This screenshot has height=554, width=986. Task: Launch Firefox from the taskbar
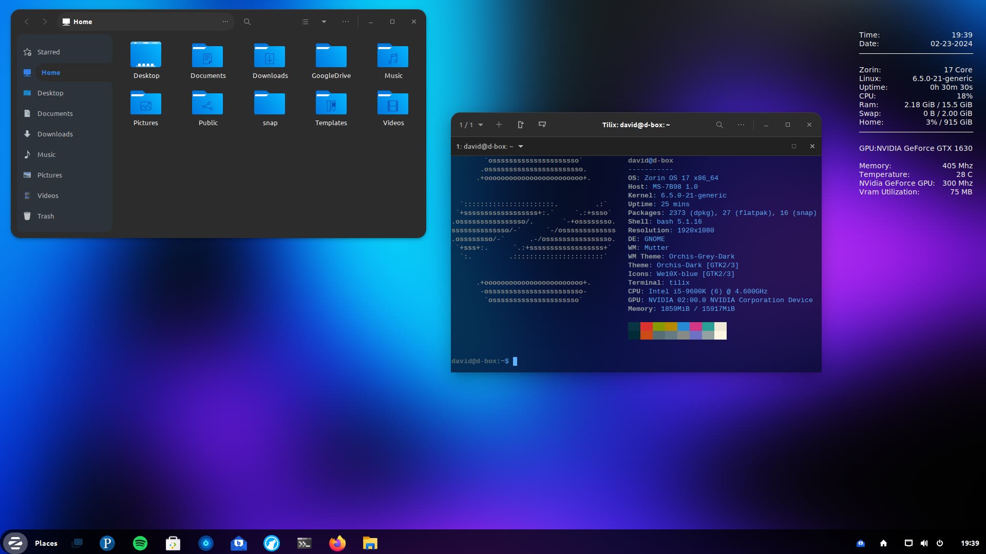(337, 543)
